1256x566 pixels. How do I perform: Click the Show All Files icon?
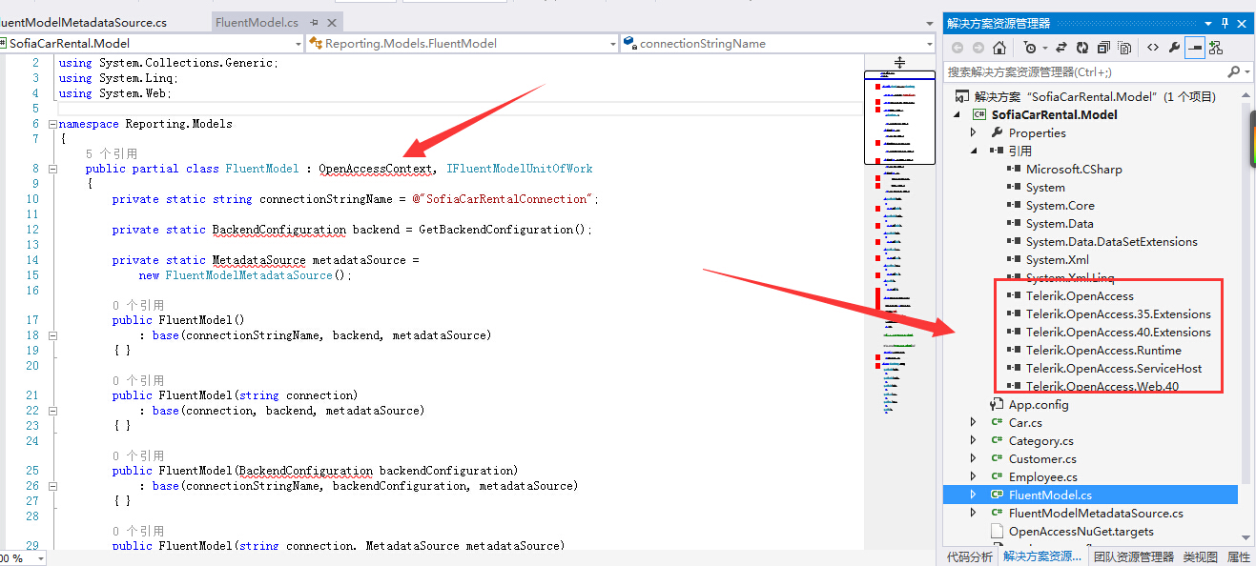tap(1125, 47)
